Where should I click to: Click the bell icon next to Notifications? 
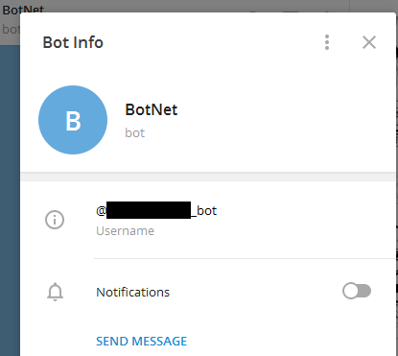click(x=55, y=292)
